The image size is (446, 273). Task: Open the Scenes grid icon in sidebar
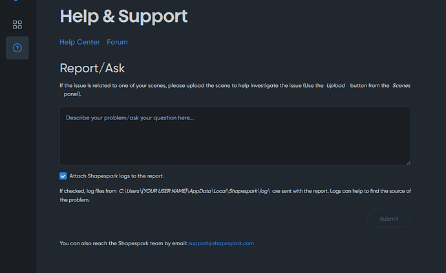tap(17, 25)
